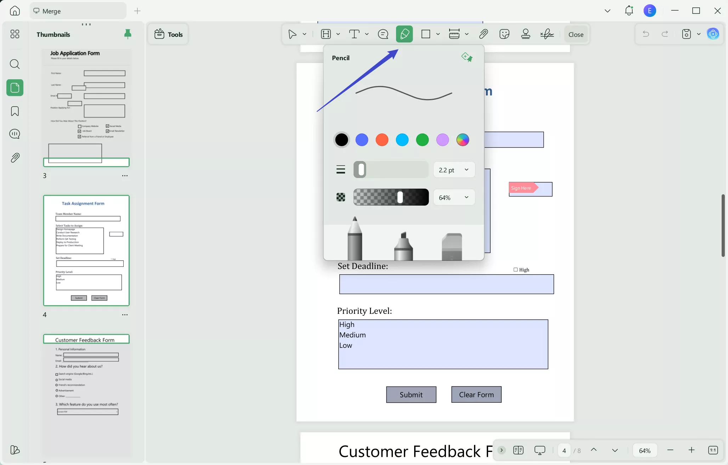The height and width of the screenshot is (465, 728).
Task: Click the Close button to exit annotation mode
Action: click(x=575, y=34)
